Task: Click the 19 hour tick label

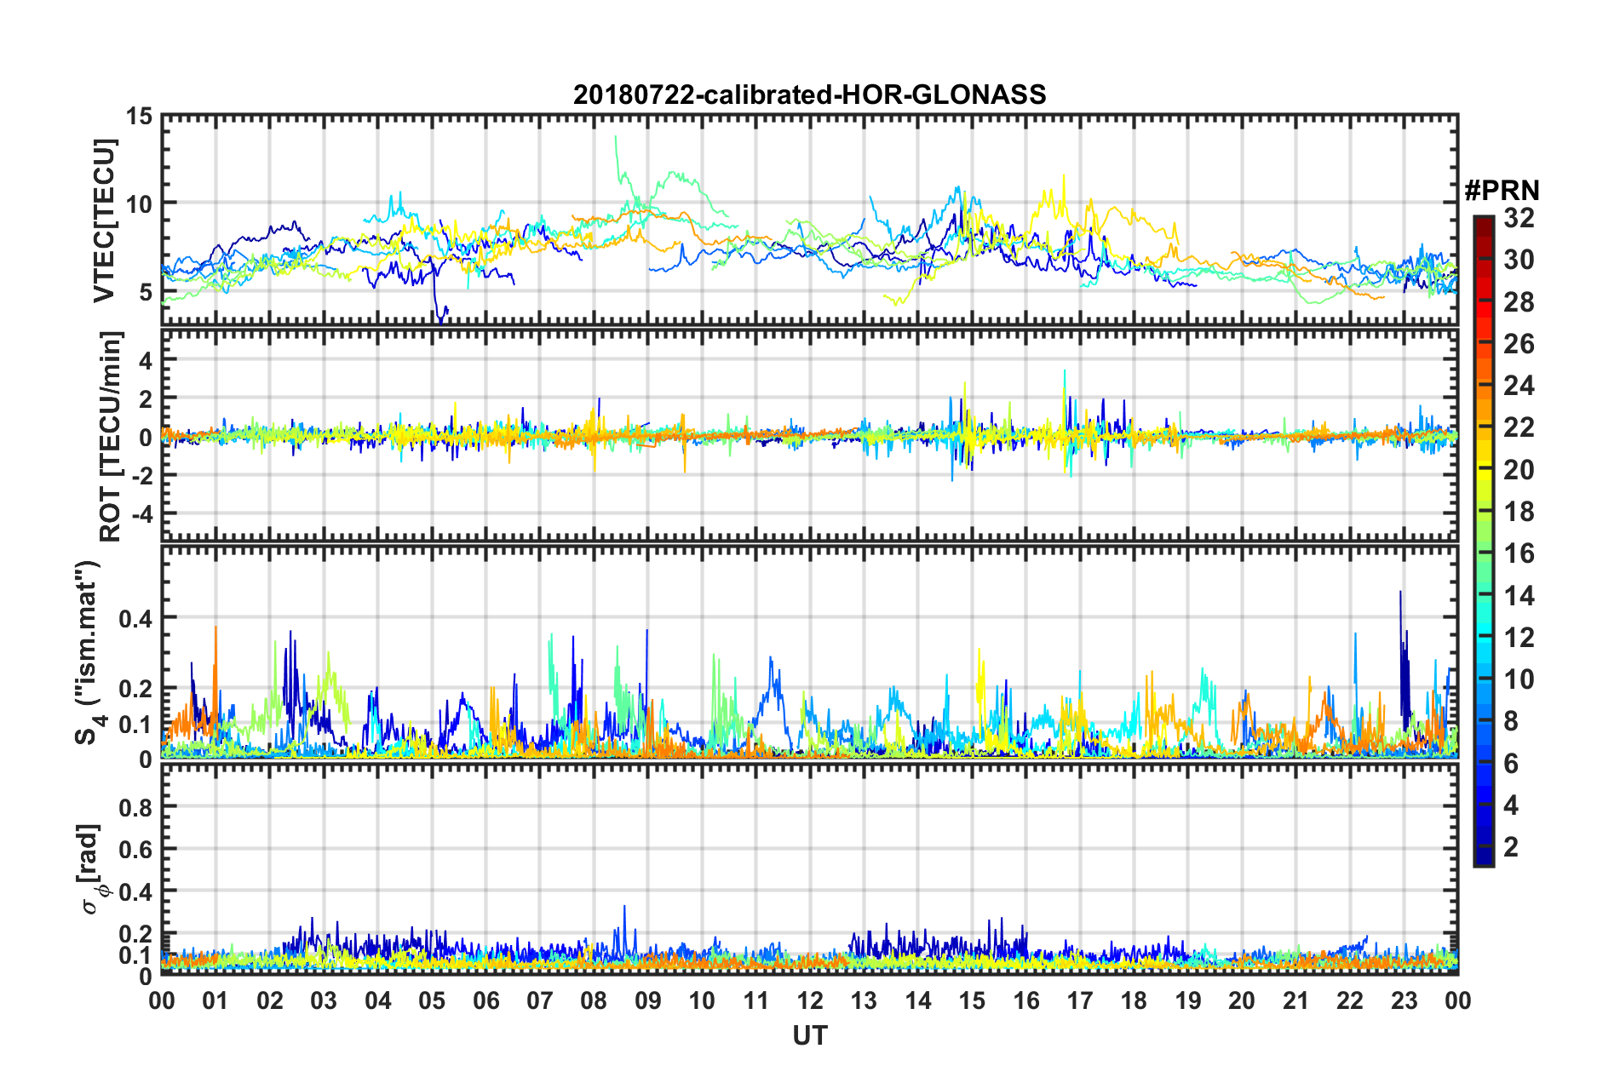Action: click(1188, 1000)
